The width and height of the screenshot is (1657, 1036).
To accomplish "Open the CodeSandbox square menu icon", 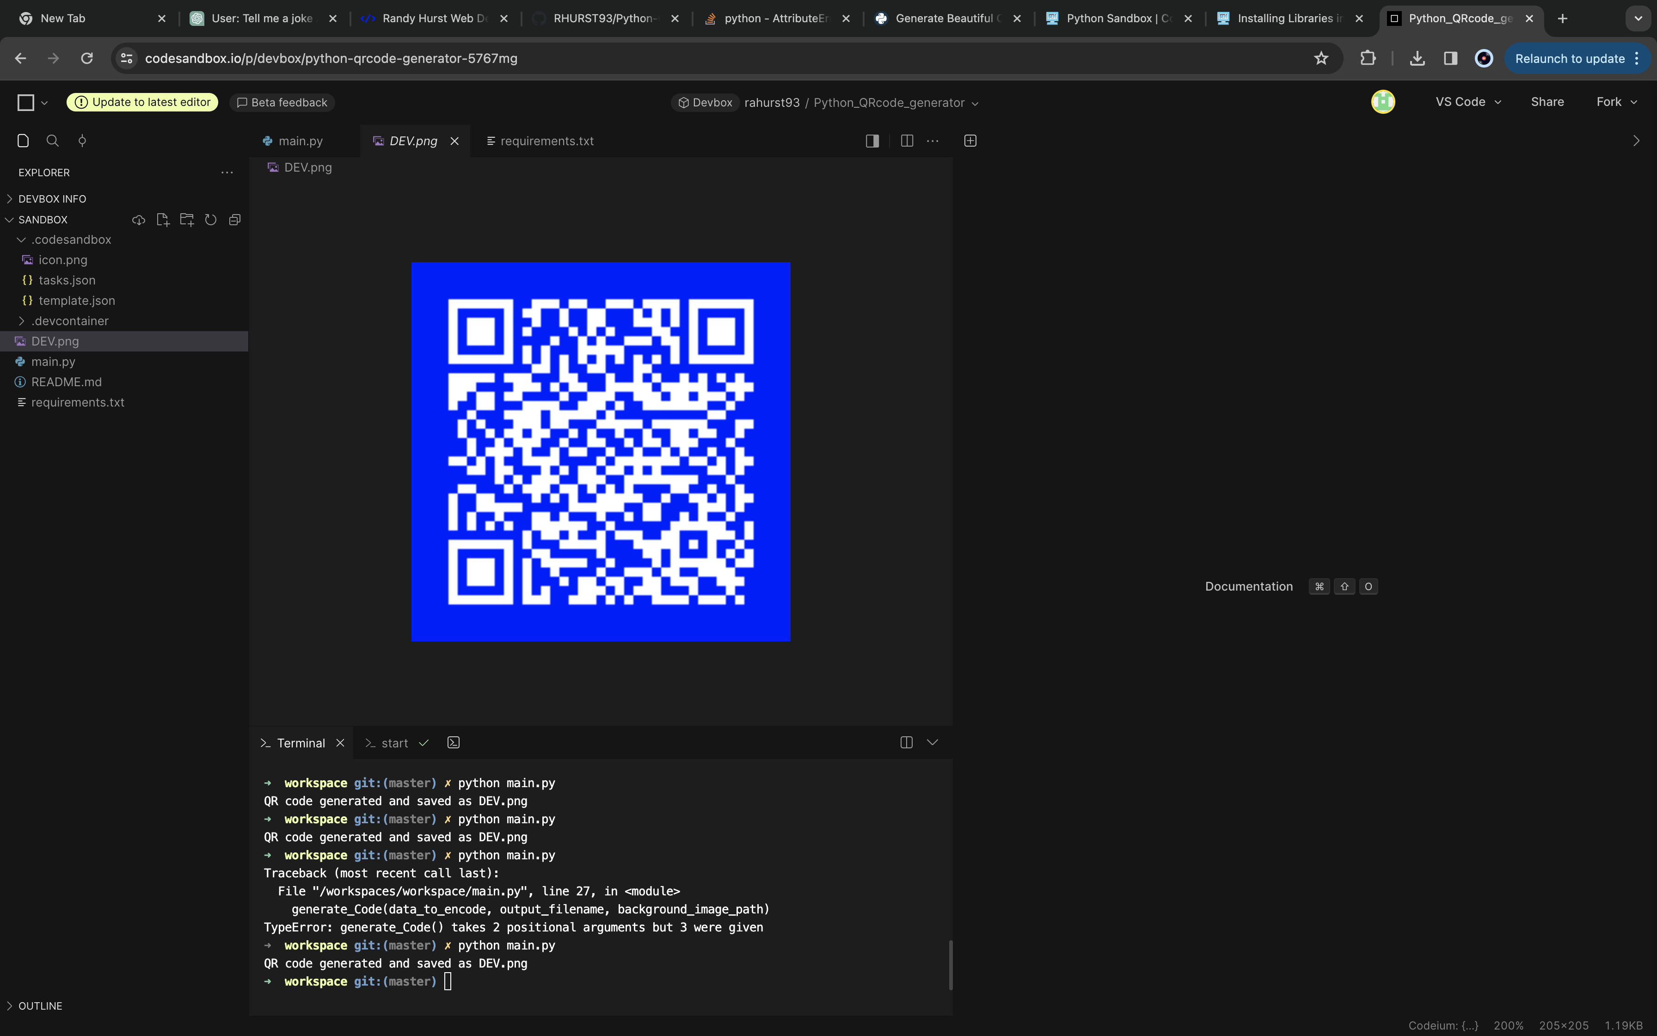I will (26, 103).
